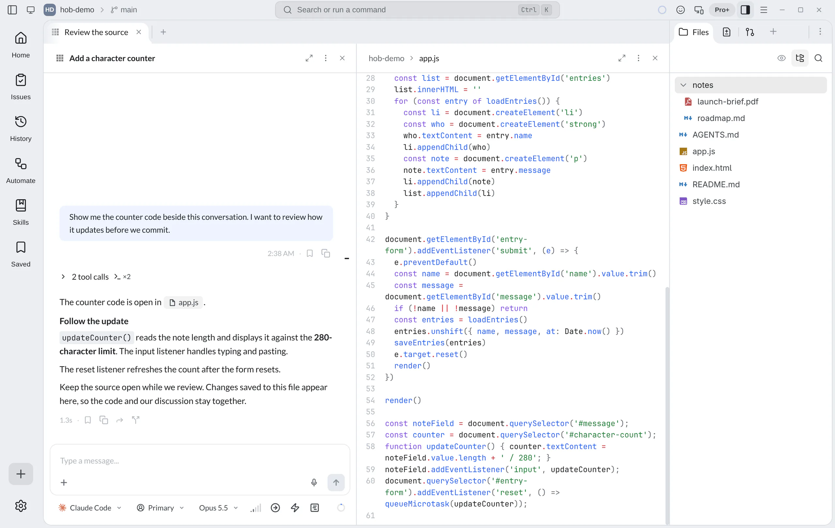Open launch-brief.pdf in file tree
The width and height of the screenshot is (835, 528).
pos(751,101)
